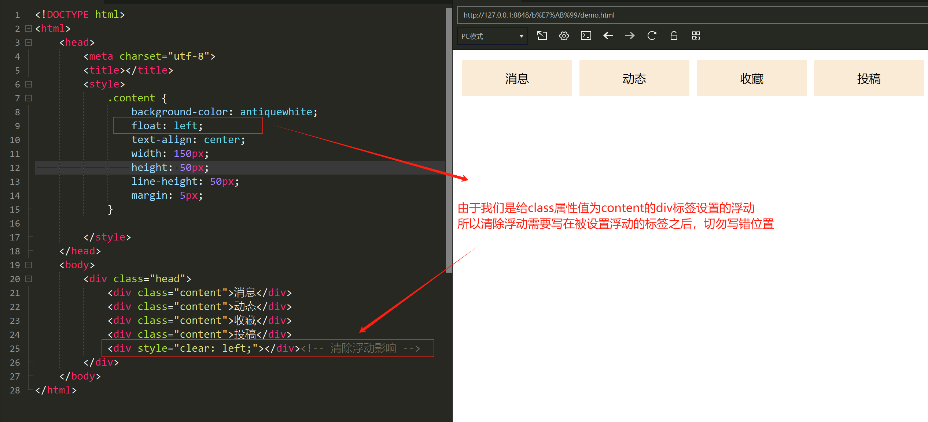Open the developer console icon
The image size is (928, 422).
pos(586,36)
